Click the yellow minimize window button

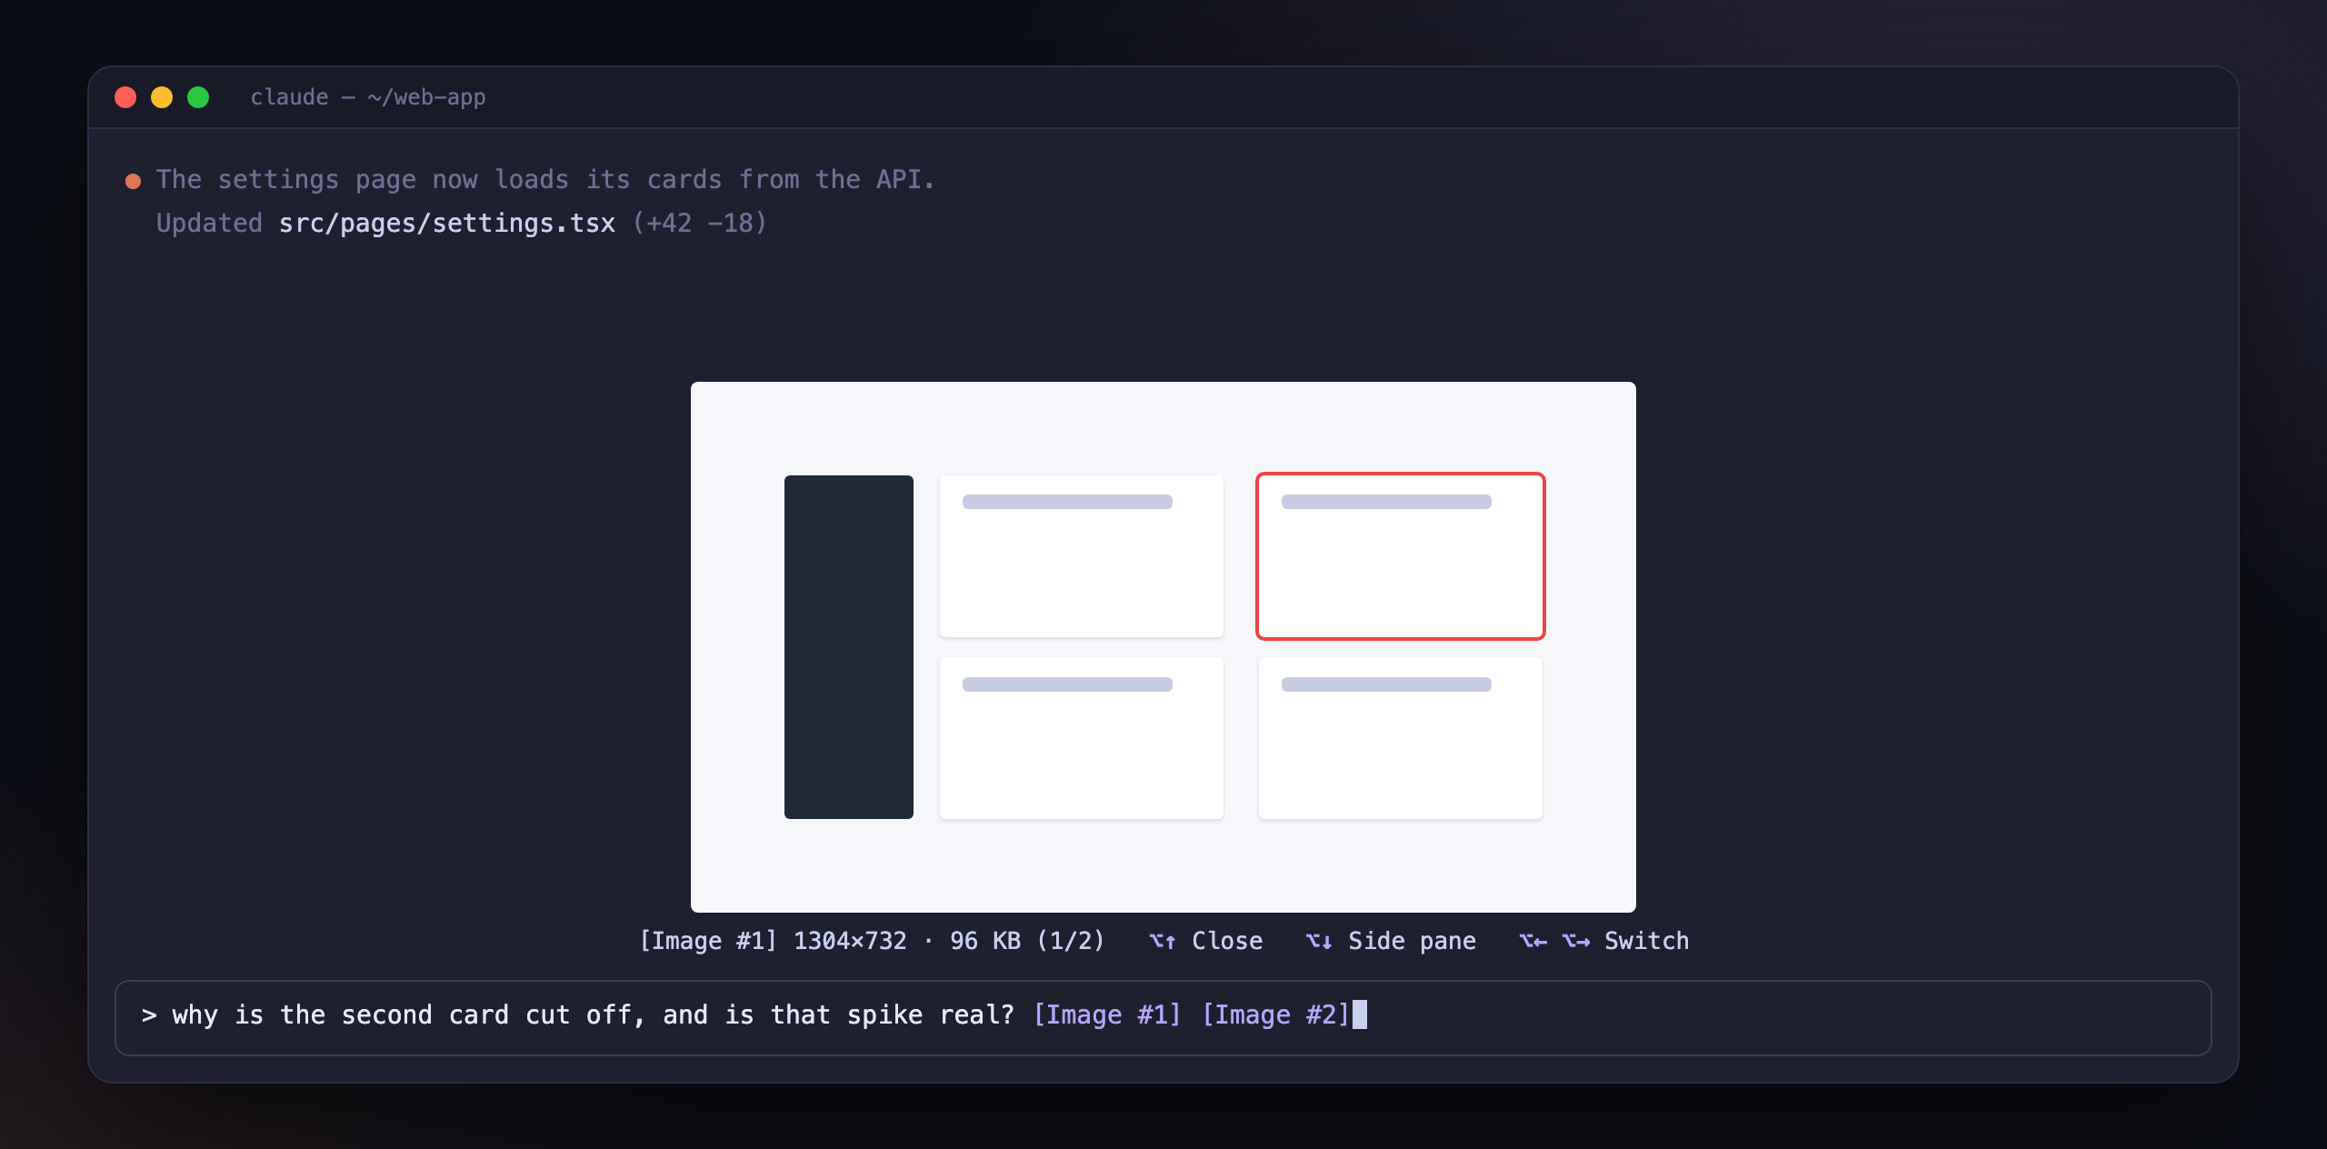[x=162, y=97]
